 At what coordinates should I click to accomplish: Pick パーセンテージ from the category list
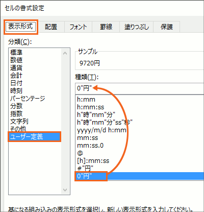click(x=28, y=99)
